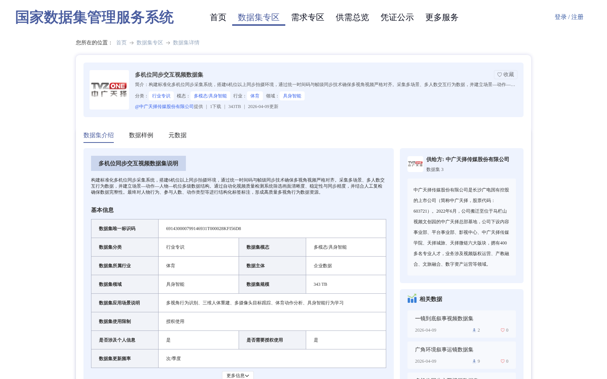The height and width of the screenshot is (379, 607).
Task: Expand 更多信息 below the table
Action: tap(238, 375)
